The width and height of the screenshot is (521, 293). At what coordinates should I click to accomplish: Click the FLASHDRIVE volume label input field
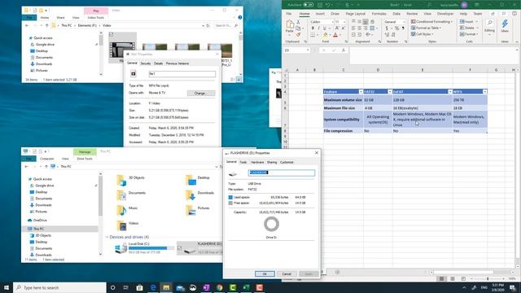click(x=282, y=173)
